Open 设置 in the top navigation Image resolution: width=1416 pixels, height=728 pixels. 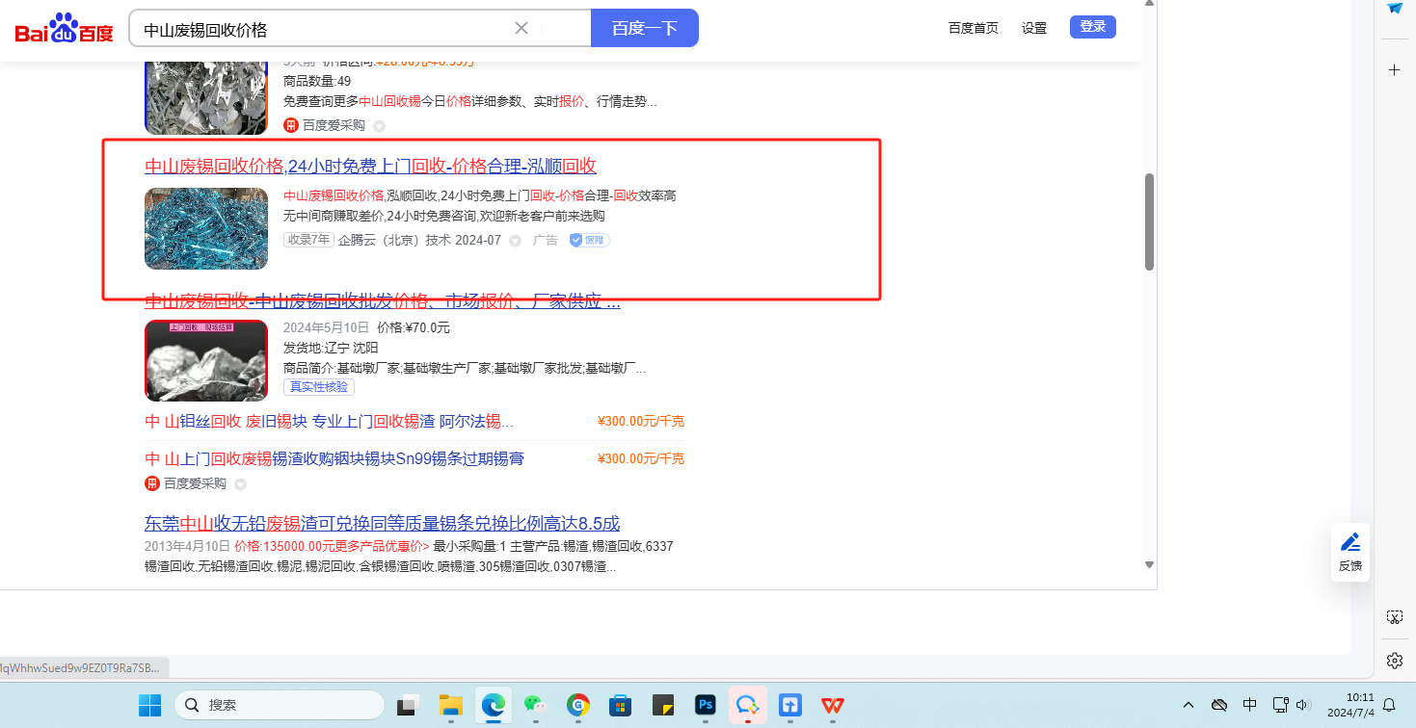(1034, 28)
